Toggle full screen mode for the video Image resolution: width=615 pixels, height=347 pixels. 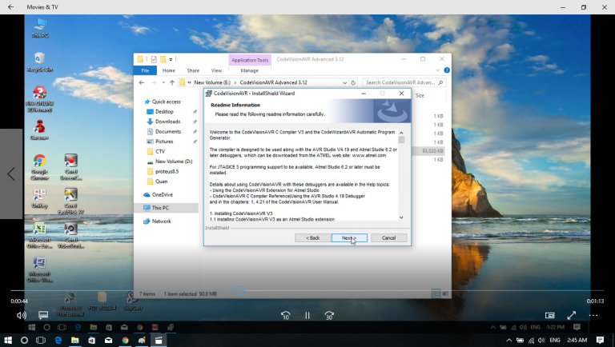click(572, 315)
